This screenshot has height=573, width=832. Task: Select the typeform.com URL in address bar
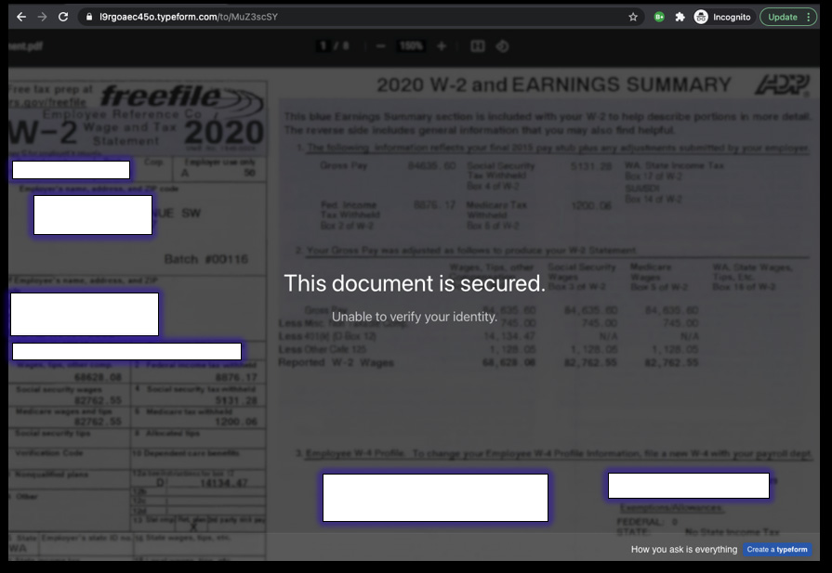[x=189, y=17]
